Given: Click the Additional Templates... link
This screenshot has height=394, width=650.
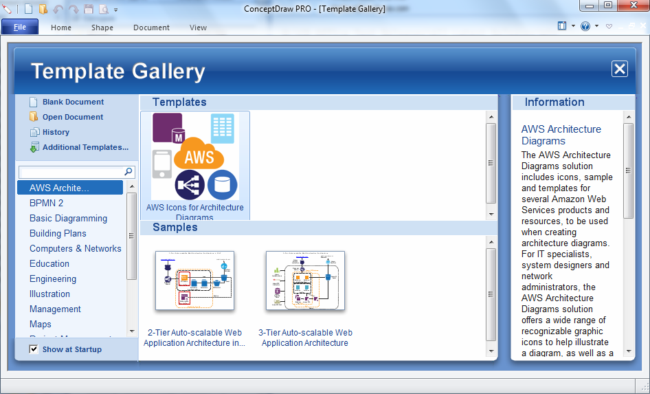Looking at the screenshot, I should tap(85, 147).
